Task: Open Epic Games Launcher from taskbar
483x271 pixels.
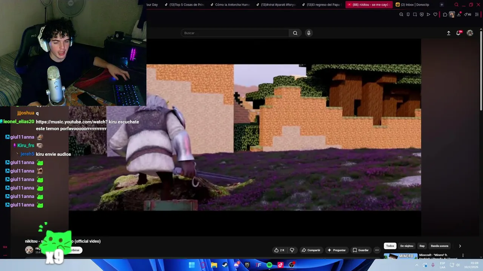Action: click(247, 265)
